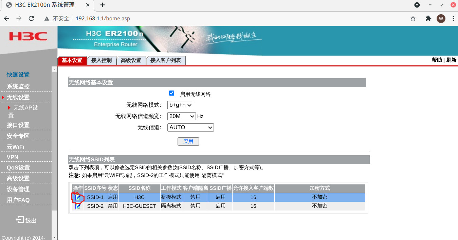This screenshot has width=458, height=240.
Task: Click 不加密 in the SSID-2 row
Action: [319, 206]
